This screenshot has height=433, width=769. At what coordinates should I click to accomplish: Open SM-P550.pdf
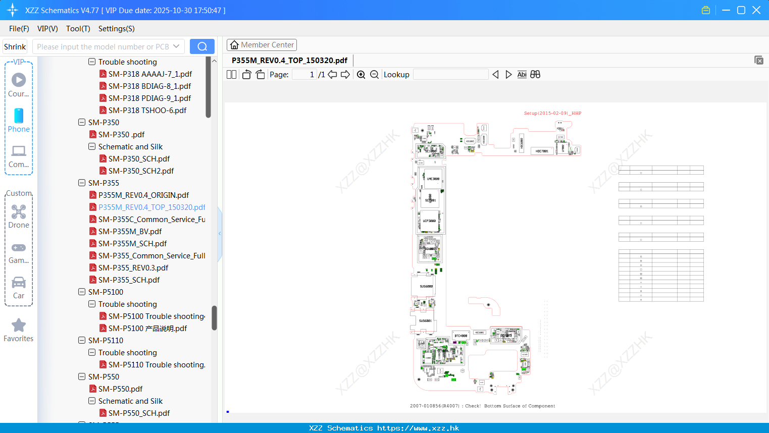click(120, 389)
